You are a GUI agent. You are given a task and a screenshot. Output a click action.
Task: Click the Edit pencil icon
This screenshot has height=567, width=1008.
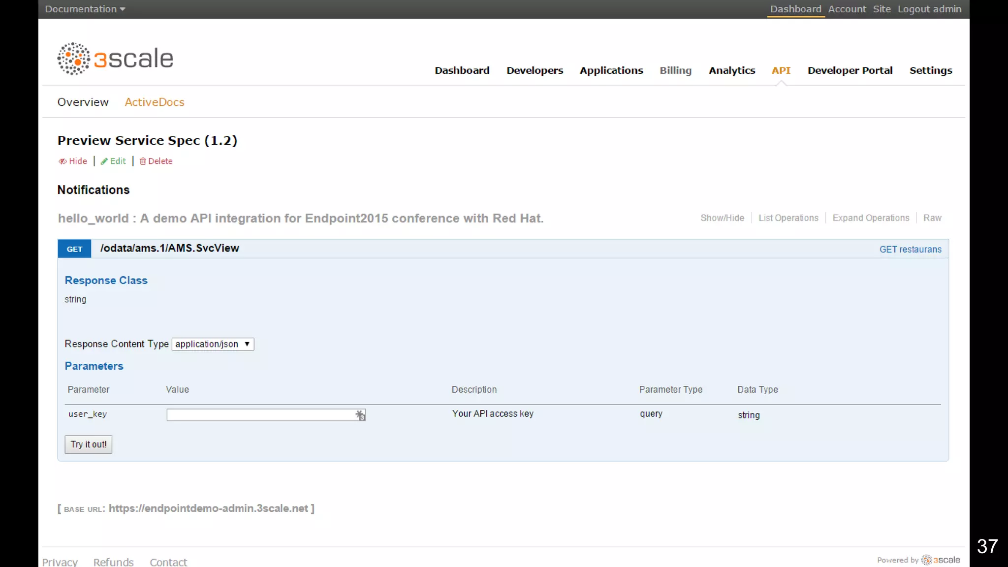[x=104, y=161]
